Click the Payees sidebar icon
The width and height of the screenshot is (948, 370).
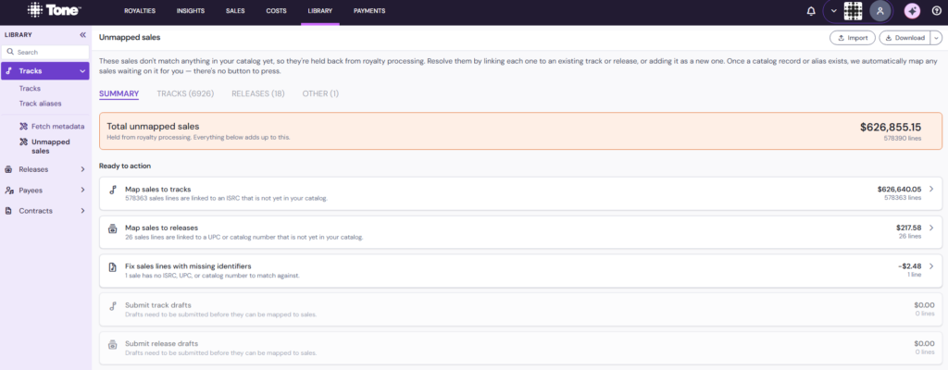coord(9,190)
